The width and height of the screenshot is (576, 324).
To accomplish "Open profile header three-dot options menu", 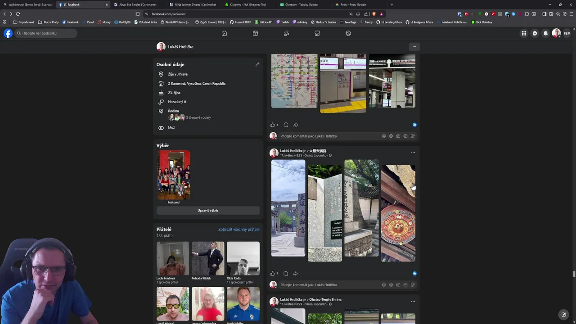I will click(x=414, y=47).
